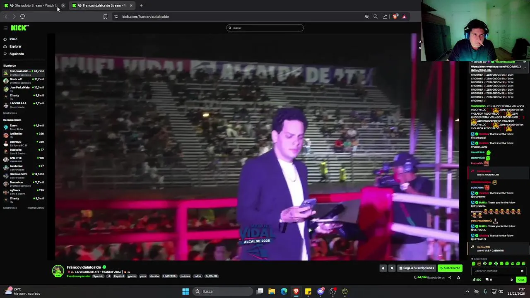Open Francovidalalcalde channel in Siguiendo list
The image size is (530, 298).
(24, 72)
